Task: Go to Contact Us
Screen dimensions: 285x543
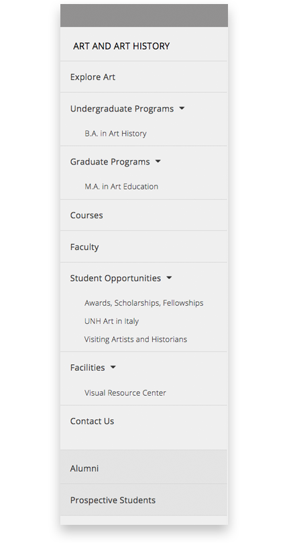Action: pos(92,421)
